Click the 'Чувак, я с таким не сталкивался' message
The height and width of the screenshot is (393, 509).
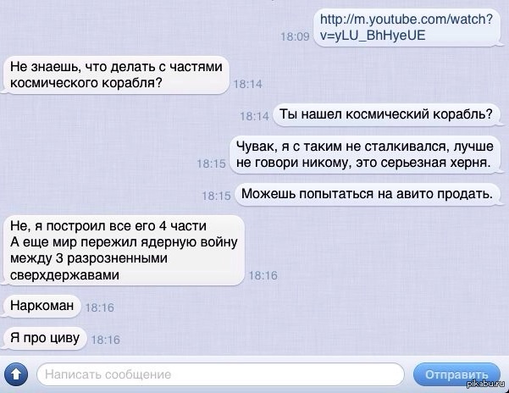pos(364,155)
